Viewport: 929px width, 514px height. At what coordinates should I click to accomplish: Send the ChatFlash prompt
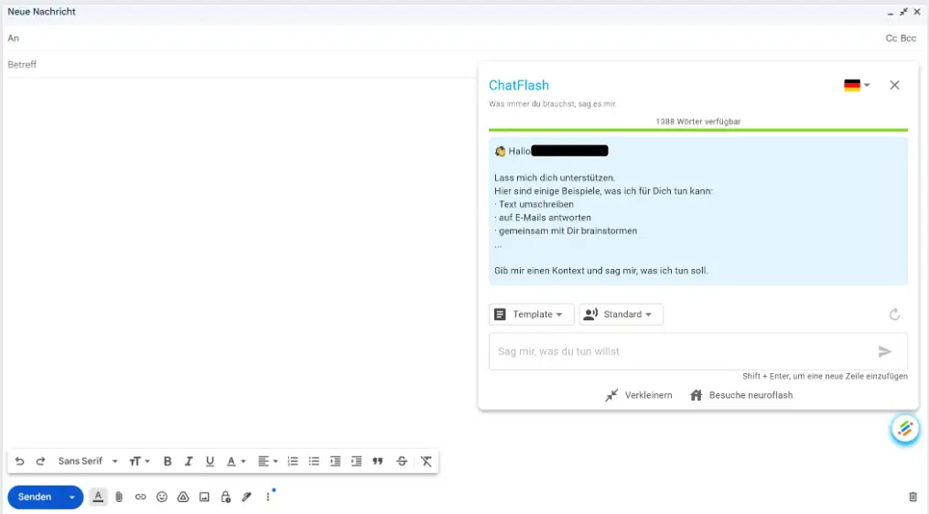[x=884, y=352]
